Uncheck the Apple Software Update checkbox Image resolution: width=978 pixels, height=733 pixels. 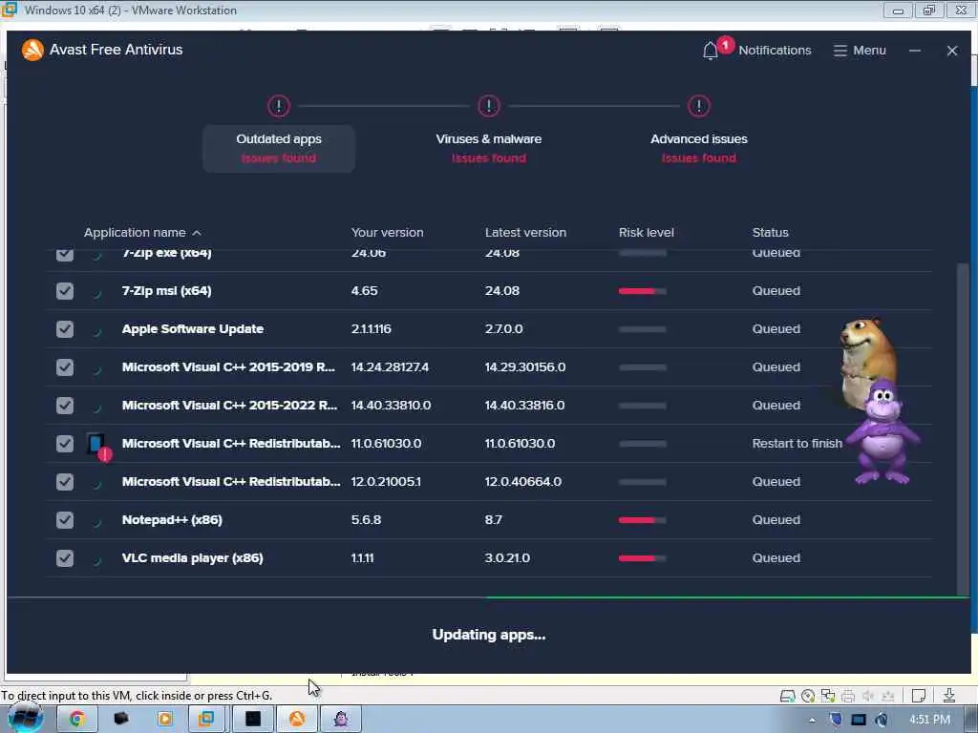point(65,329)
